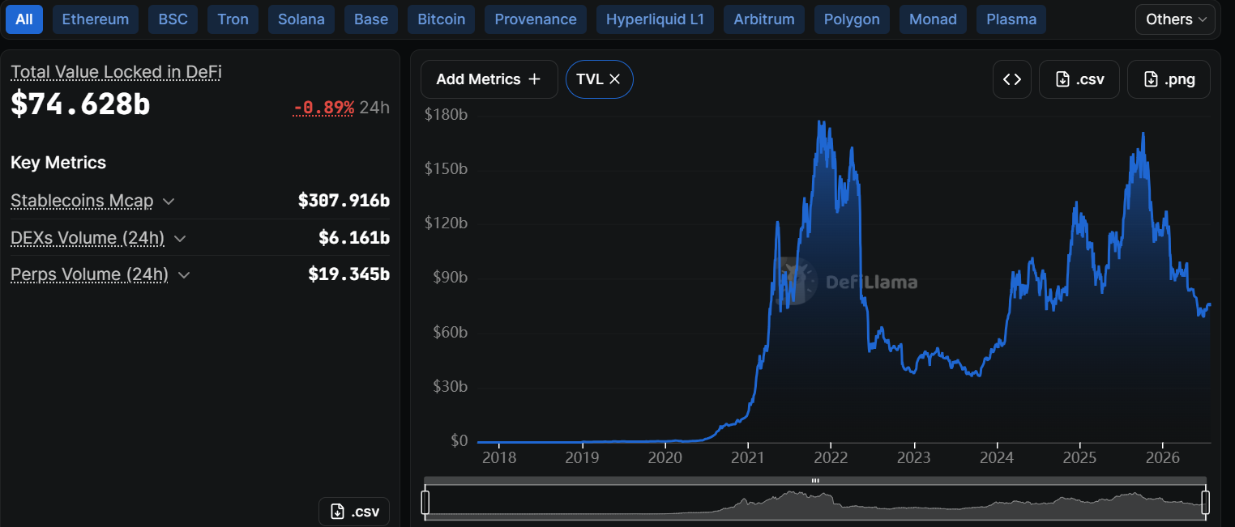Remove the TVL metric chip
Image resolution: width=1235 pixels, height=527 pixels.
pos(615,79)
